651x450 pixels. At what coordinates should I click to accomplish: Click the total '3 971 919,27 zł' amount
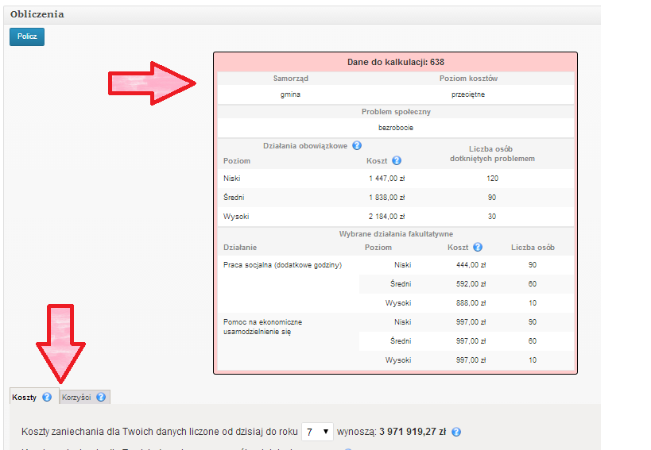pyautogui.click(x=413, y=432)
